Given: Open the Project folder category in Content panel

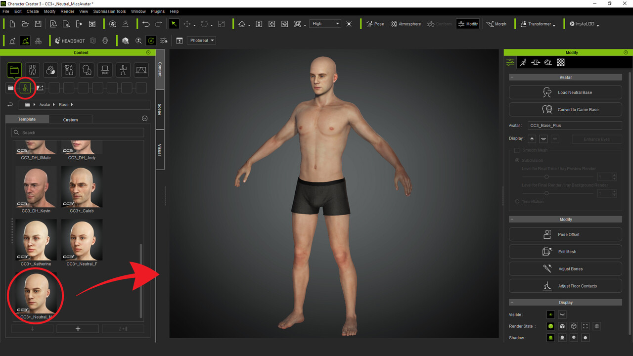Looking at the screenshot, I should (14, 70).
